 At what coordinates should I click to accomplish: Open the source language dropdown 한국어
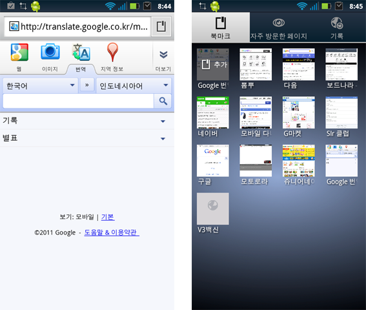tap(41, 86)
